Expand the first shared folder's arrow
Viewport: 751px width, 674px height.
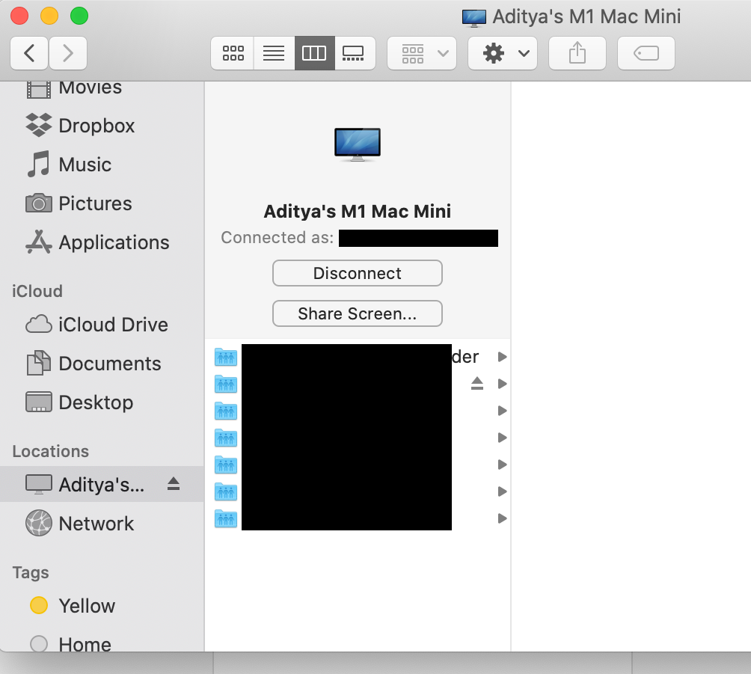click(502, 357)
